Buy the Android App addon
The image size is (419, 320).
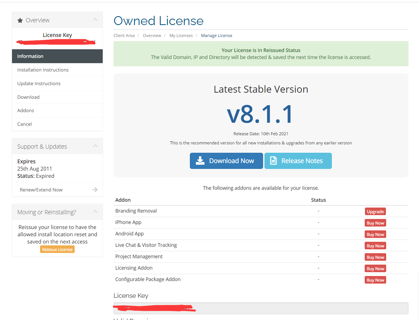pos(375,234)
